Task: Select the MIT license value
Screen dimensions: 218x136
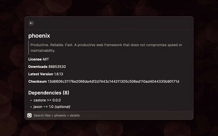Action: [46, 59]
